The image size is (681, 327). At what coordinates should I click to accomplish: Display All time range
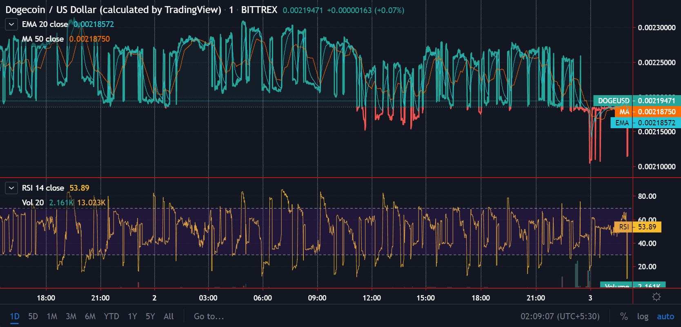click(x=169, y=316)
